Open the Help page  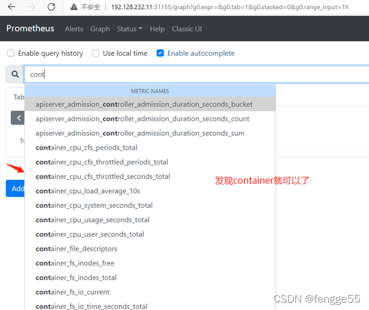pos(157,29)
